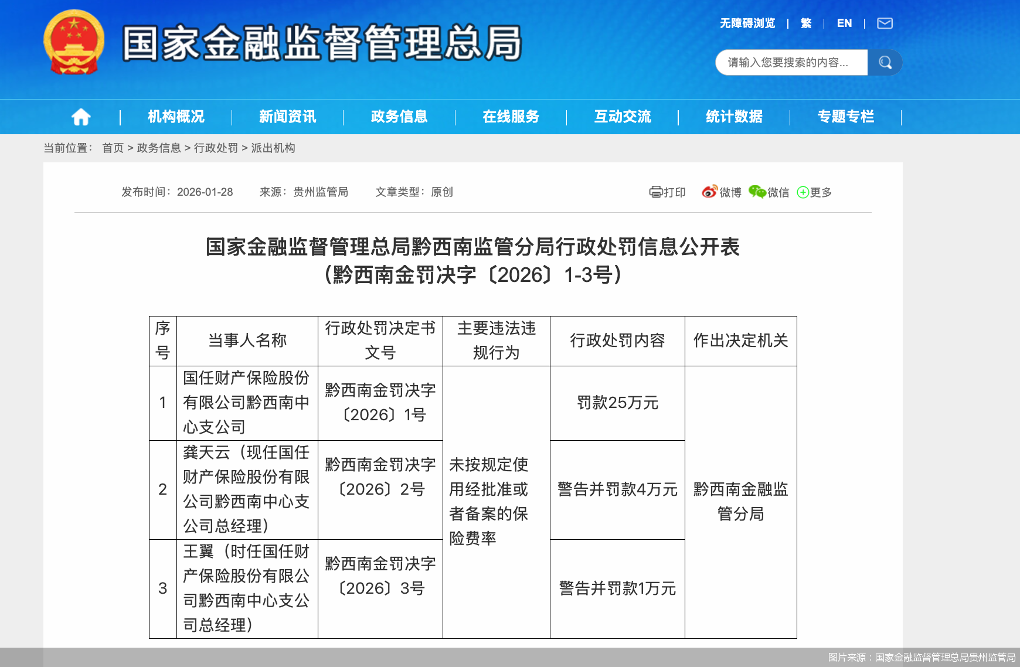Open the envelope mail icon
This screenshot has width=1020, height=667.
(885, 23)
